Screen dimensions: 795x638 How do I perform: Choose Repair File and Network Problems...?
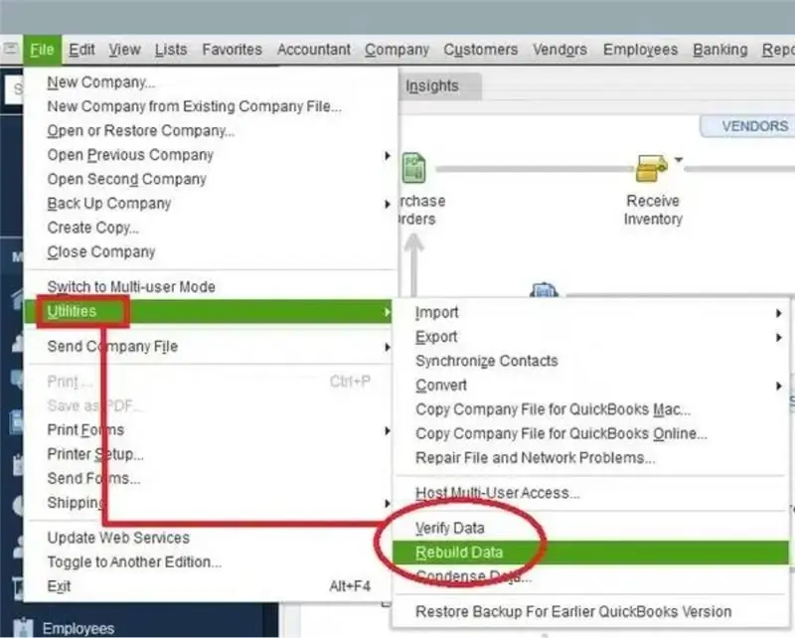592,458
